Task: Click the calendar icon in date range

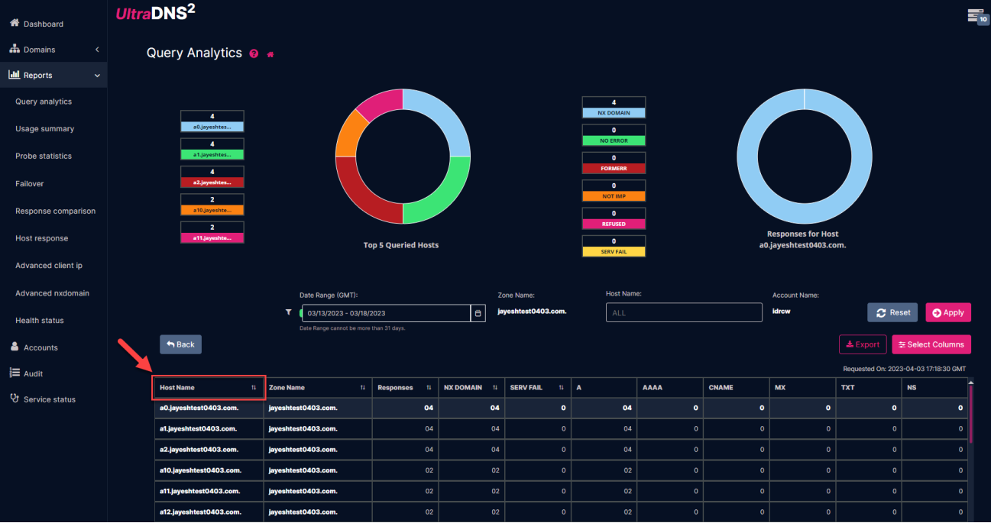Action: [478, 313]
